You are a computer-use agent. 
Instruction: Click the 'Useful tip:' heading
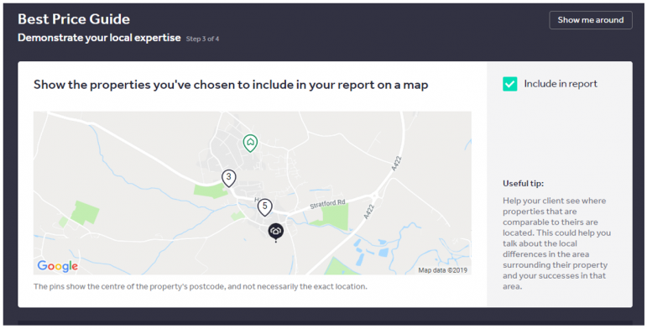[x=523, y=183]
